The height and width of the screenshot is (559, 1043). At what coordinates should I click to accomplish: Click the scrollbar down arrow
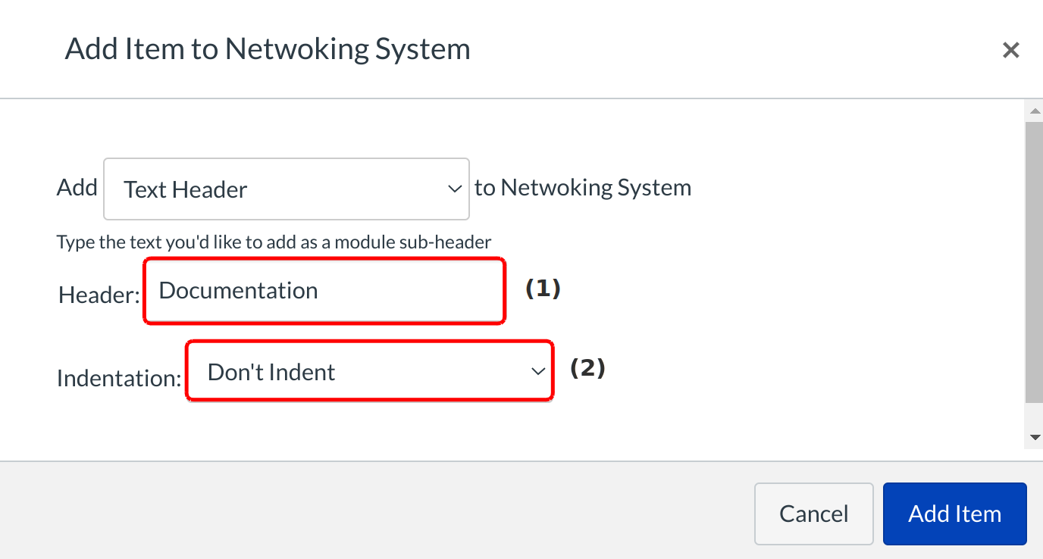click(1034, 438)
